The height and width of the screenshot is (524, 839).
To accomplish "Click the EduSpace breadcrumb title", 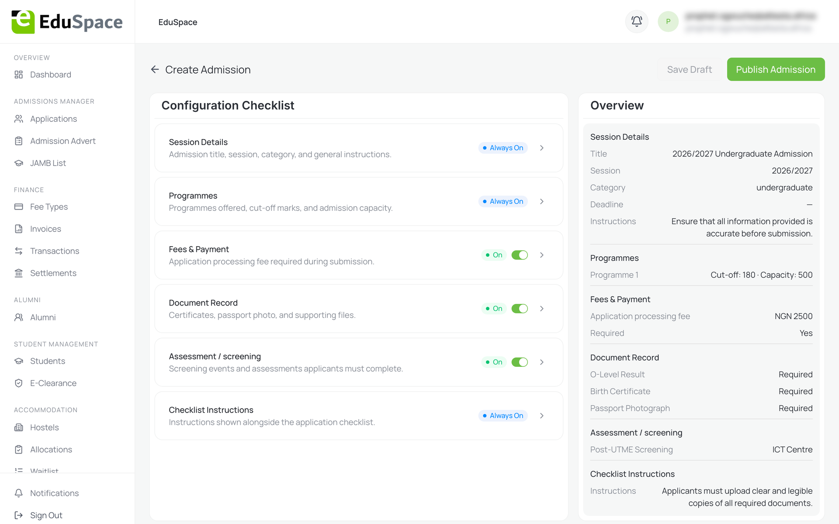I will click(178, 22).
